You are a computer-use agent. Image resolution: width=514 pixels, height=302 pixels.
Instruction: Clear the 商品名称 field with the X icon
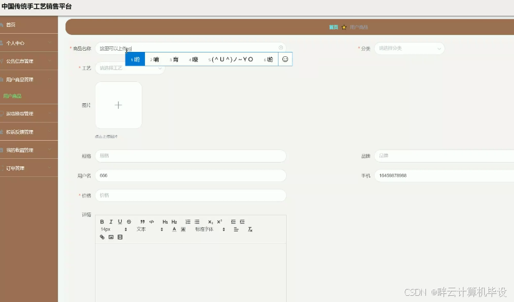click(281, 48)
